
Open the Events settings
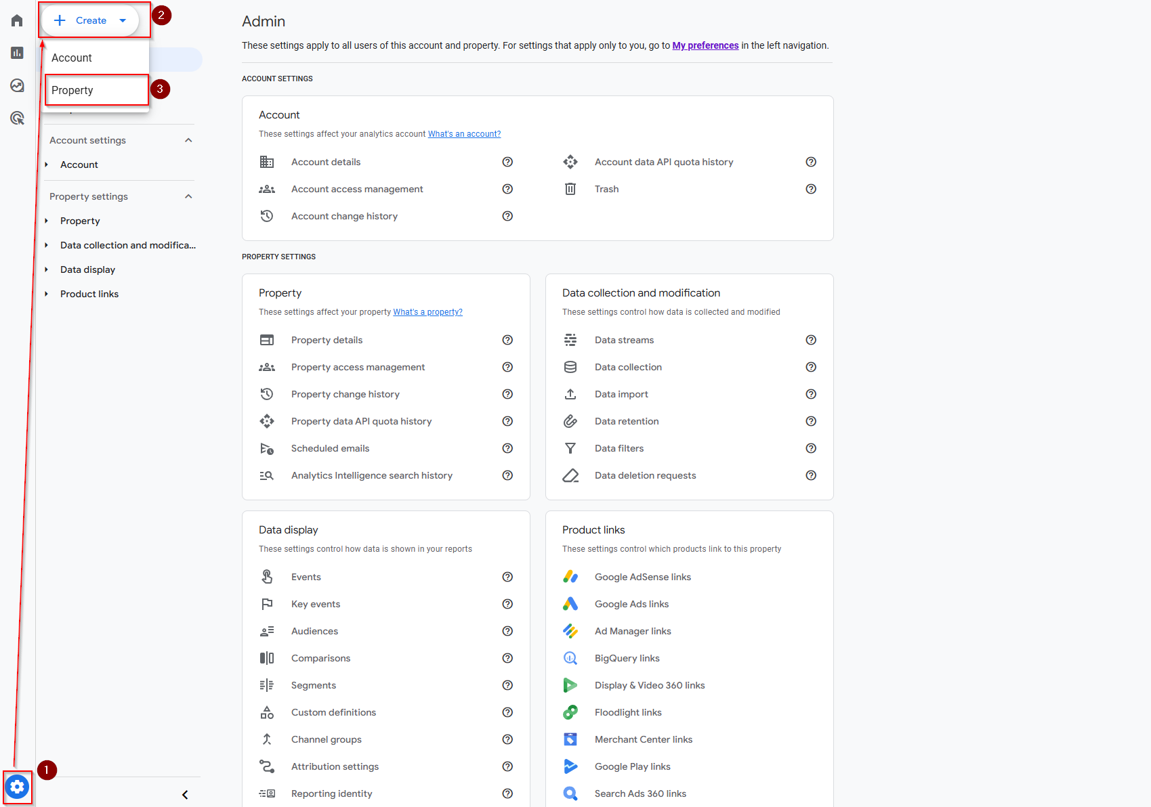[306, 577]
